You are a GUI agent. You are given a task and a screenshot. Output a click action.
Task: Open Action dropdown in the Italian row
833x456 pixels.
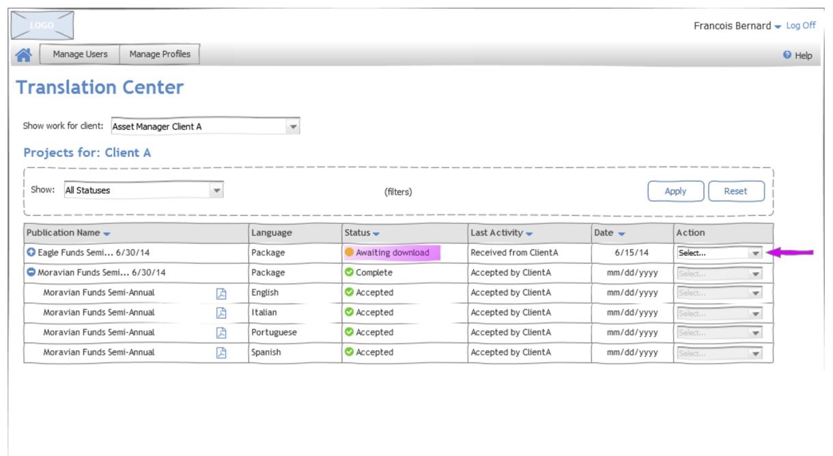[x=720, y=313]
